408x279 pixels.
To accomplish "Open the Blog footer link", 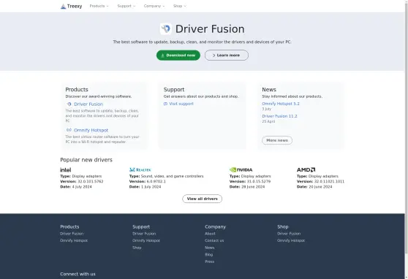I will tap(208, 255).
